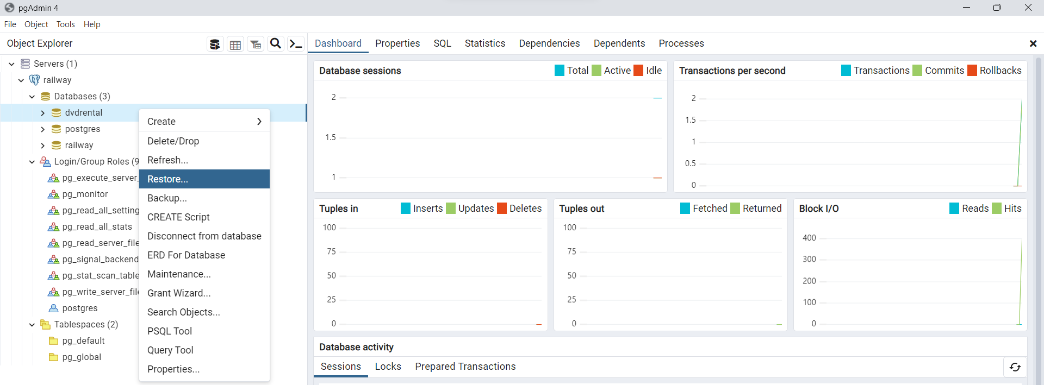Click the railway server elephant icon

click(34, 80)
